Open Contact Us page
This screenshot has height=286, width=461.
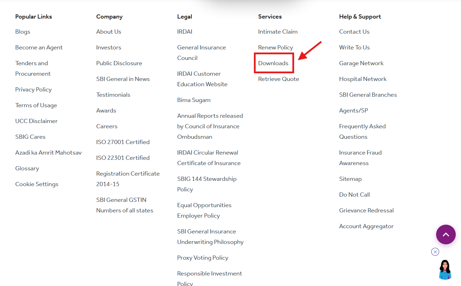[354, 32]
